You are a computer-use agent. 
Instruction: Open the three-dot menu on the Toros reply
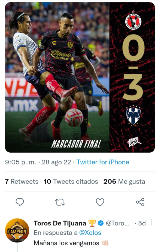pyautogui.click(x=151, y=222)
